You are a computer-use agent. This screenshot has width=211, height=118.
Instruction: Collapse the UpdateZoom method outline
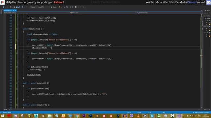click(x=17, y=29)
